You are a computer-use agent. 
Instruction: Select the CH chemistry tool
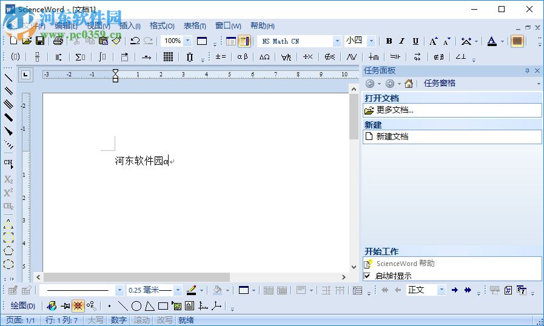tap(8, 164)
